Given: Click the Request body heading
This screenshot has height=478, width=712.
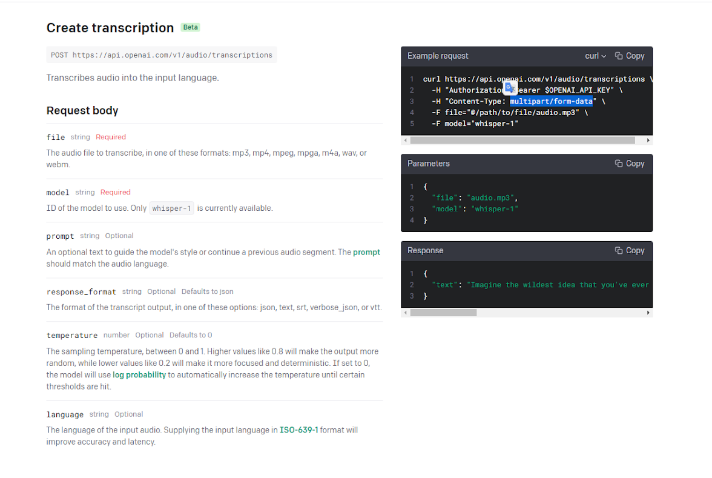Looking at the screenshot, I should [82, 110].
